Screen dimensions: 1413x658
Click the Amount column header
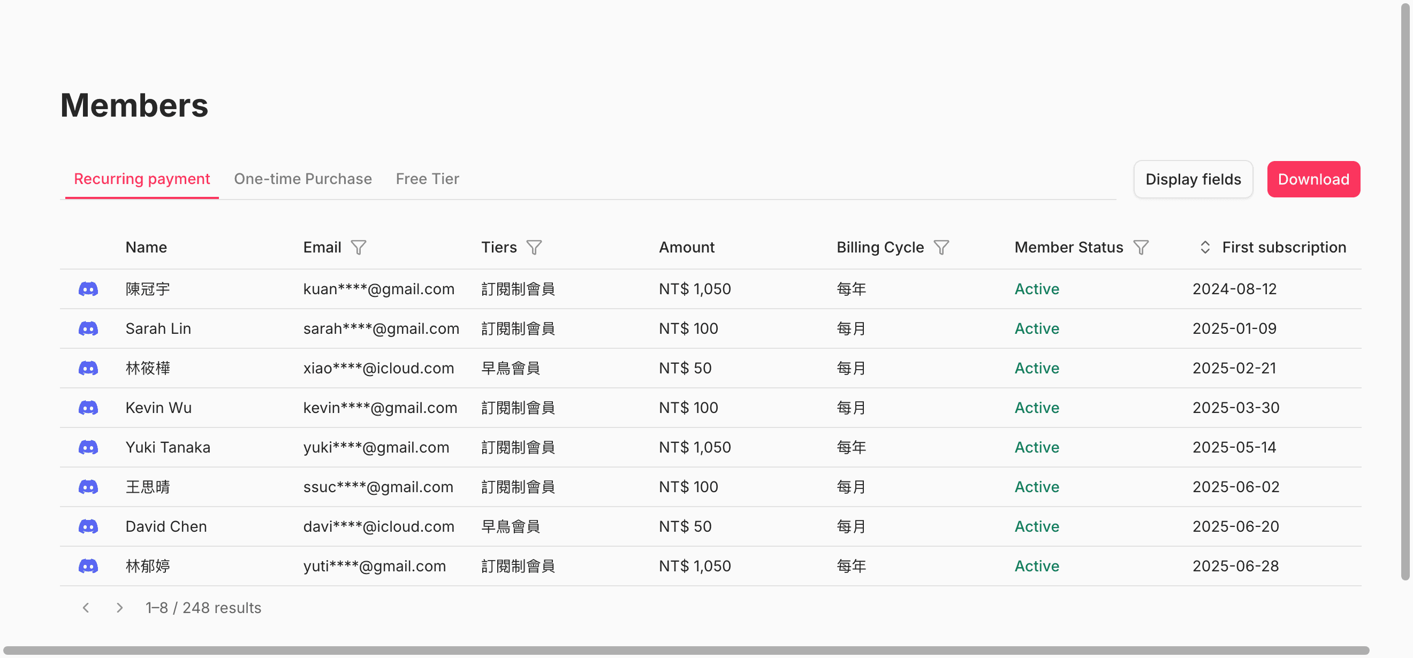click(x=687, y=247)
